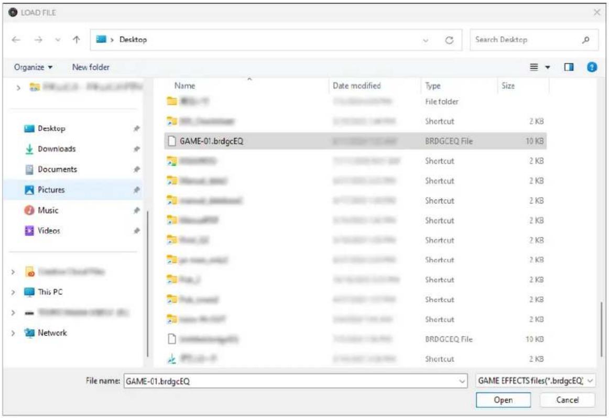Screen dimensions: 609x418
Task: Select Videos in the navigation pane
Action: pos(49,231)
